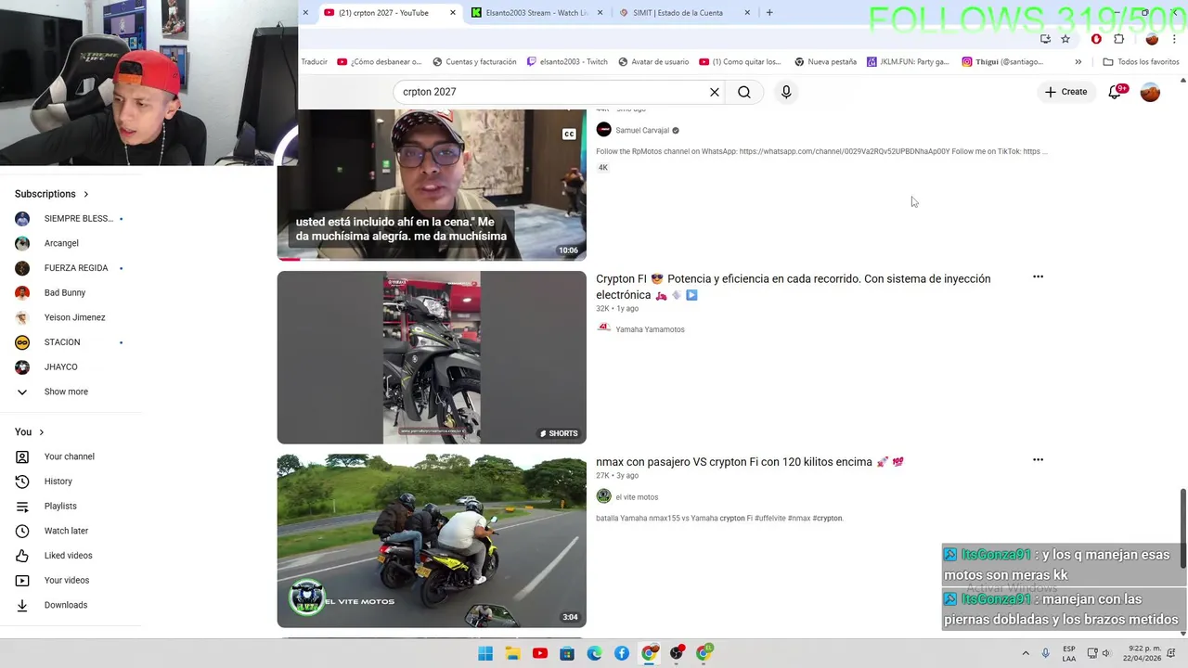Open the Yamaha Yamamotos channel link
Viewport: 1188px width, 668px height.
tap(650, 329)
